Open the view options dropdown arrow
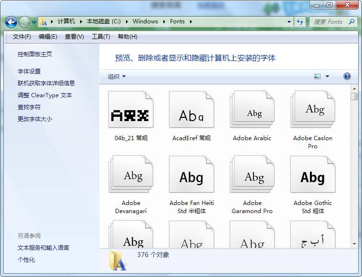 (x=327, y=76)
